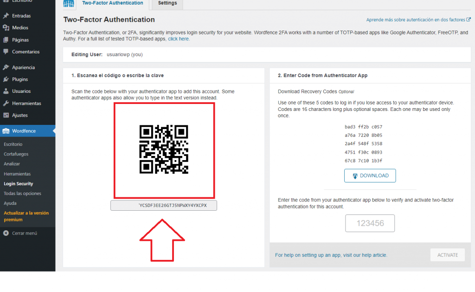This screenshot has height=292, width=475.
Task: Select recovery code 'bad3 ff2b c057'
Action: tap(363, 127)
